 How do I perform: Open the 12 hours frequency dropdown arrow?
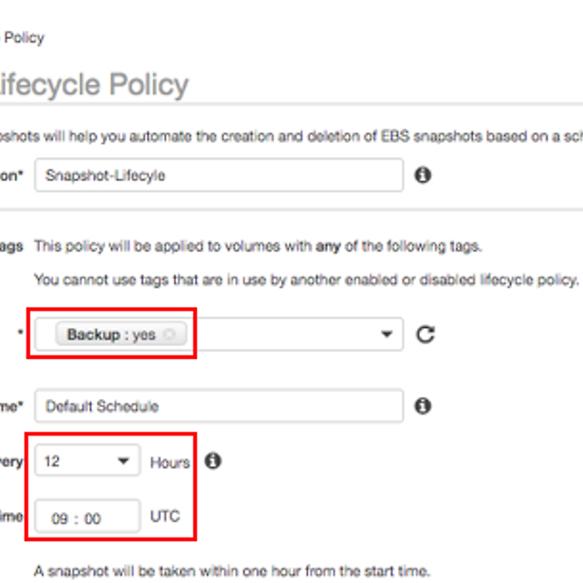pos(123,461)
